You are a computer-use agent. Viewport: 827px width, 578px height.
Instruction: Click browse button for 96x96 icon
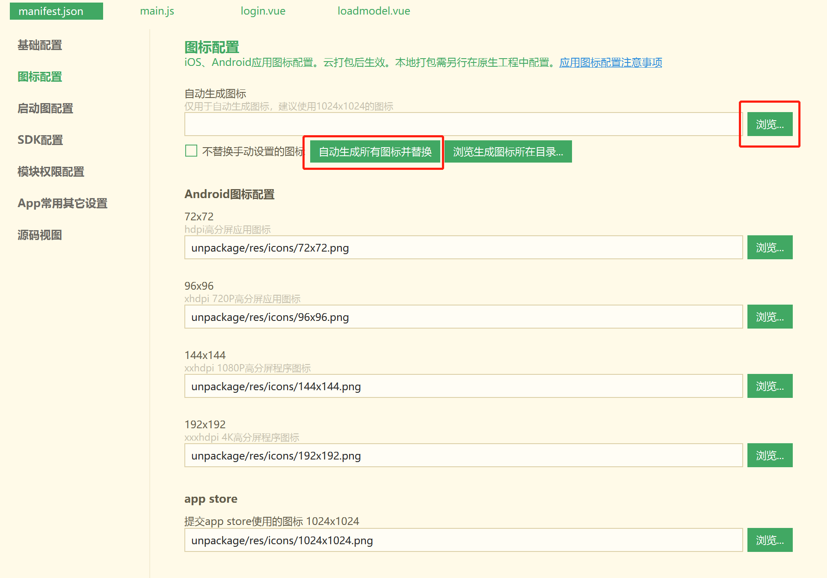coord(769,317)
